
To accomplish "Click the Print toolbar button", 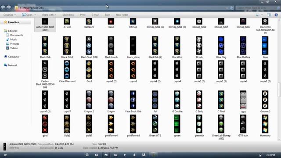I will click(x=83, y=15).
